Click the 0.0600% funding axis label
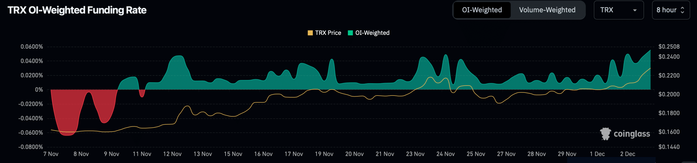 [x=32, y=47]
